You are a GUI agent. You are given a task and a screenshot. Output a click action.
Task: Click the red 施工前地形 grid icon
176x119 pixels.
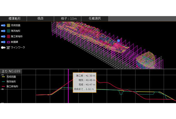pos(8,36)
